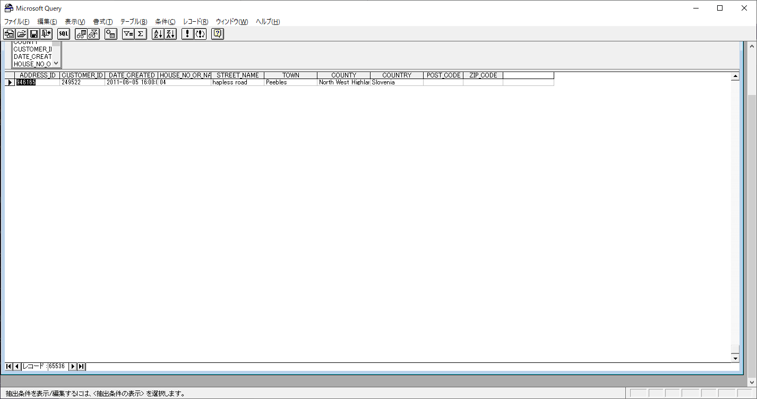Image resolution: width=757 pixels, height=399 pixels.
Task: Apply Criteria Equals filter icon
Action: (128, 34)
